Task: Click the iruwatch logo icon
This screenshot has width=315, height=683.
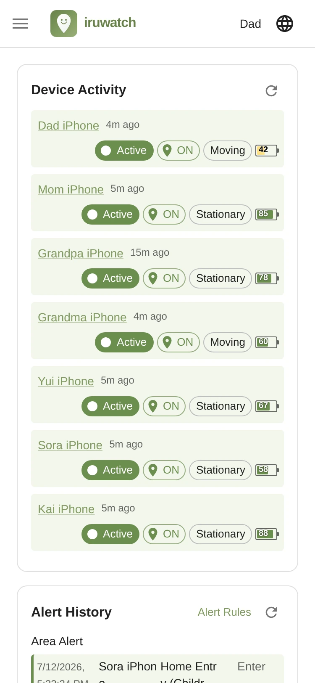Action: pyautogui.click(x=64, y=24)
